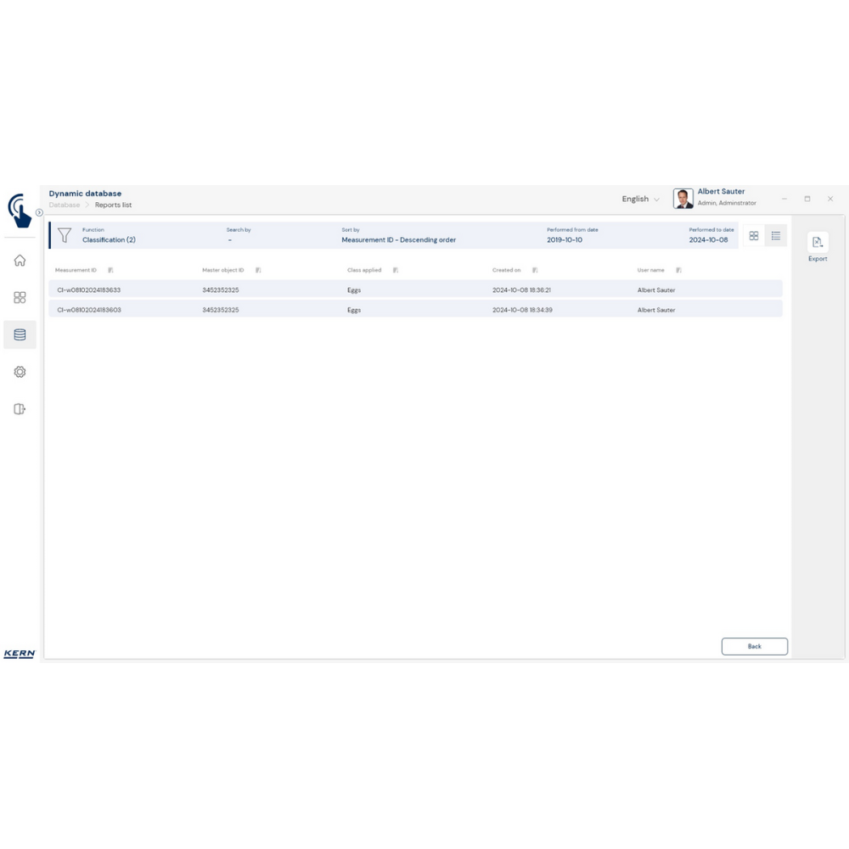
Task: Change the Performed from date field
Action: pos(565,240)
